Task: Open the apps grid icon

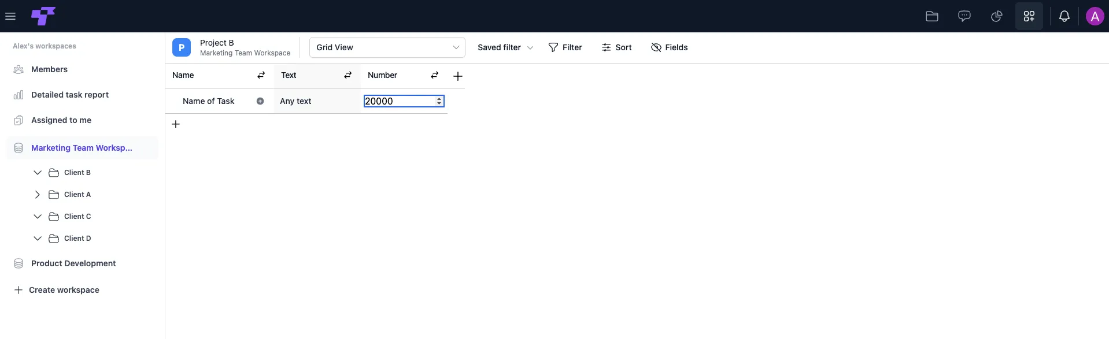Action: point(1029,16)
